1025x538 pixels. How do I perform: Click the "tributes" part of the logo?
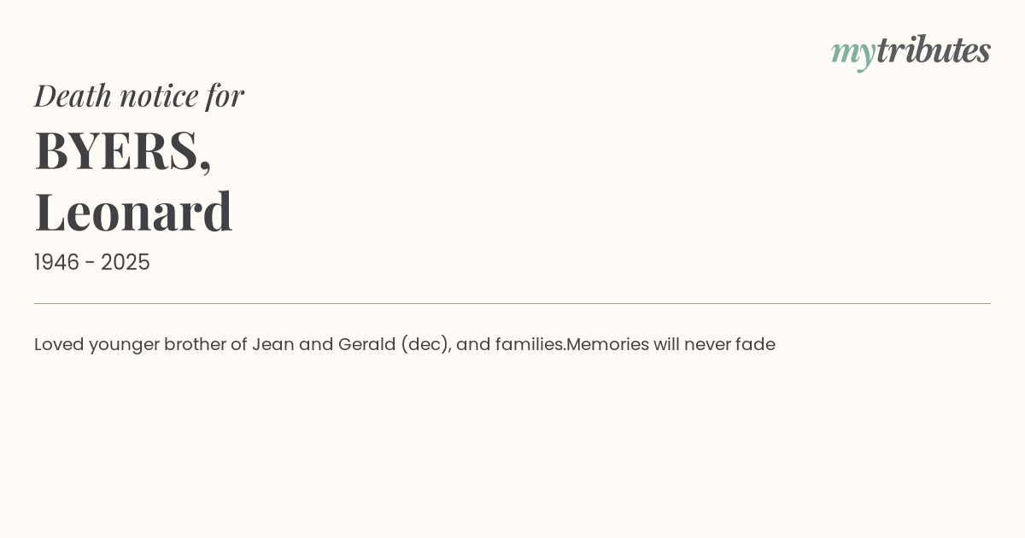pos(934,50)
